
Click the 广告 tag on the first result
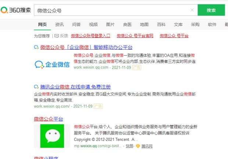click(136, 68)
